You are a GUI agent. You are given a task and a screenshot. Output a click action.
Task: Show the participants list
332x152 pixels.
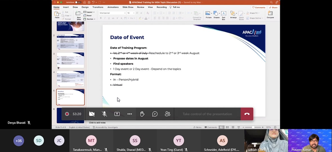coord(167,114)
